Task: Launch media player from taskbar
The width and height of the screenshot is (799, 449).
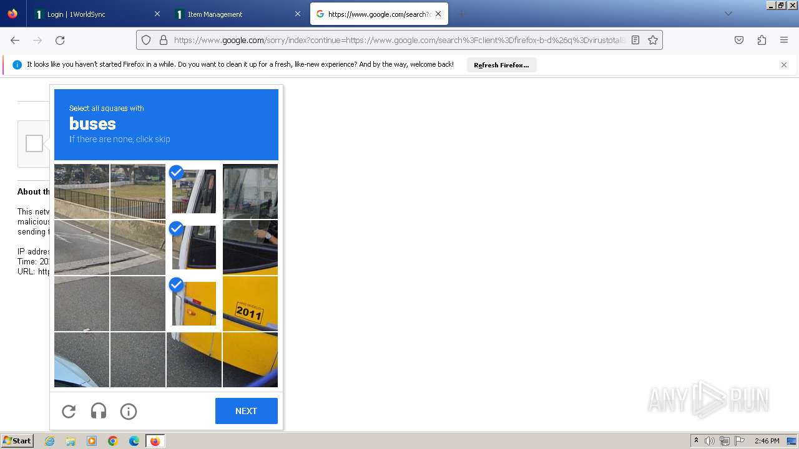Action: (92, 441)
